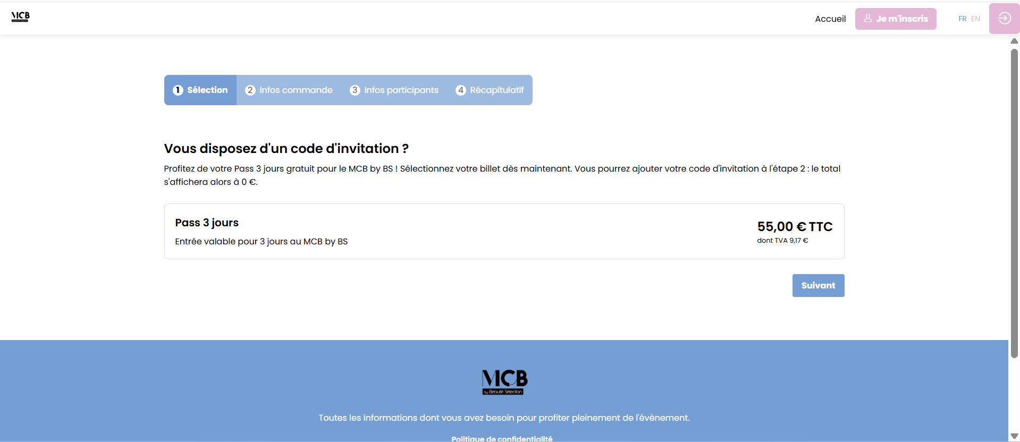Click the Suivant button
The image size is (1020, 442).
[818, 285]
